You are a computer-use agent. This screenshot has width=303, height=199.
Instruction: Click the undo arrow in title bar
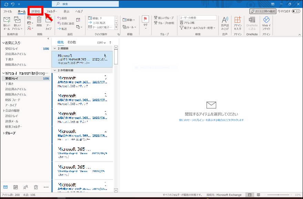tap(13, 4)
